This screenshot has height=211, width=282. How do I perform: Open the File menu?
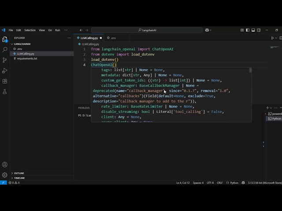coord(11,30)
